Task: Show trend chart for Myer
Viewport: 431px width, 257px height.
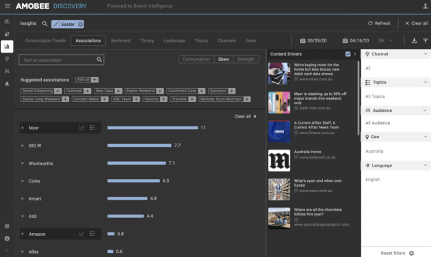Action: coord(82,128)
